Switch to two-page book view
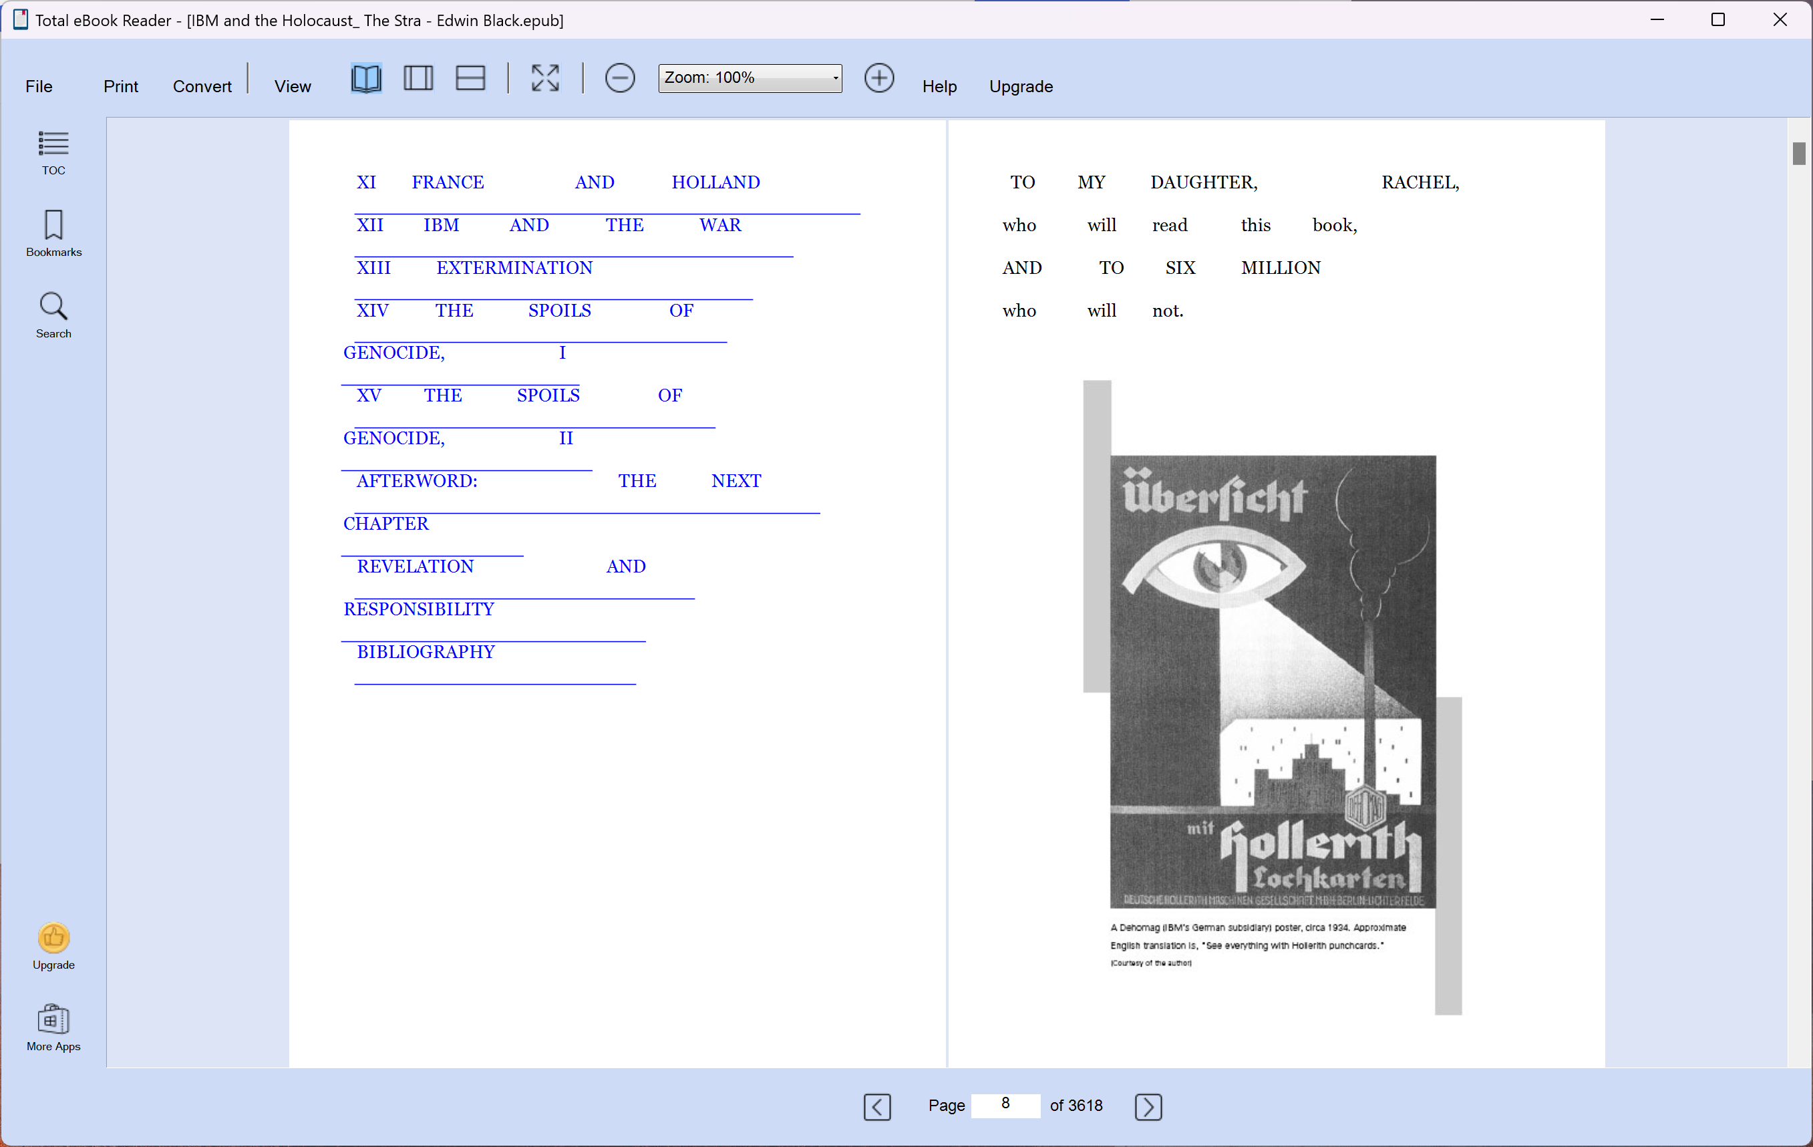 366,78
